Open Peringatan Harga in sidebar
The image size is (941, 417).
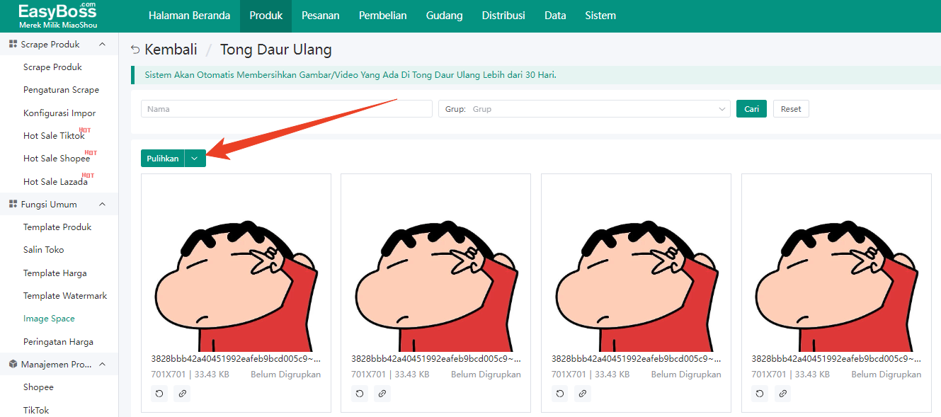(x=58, y=342)
